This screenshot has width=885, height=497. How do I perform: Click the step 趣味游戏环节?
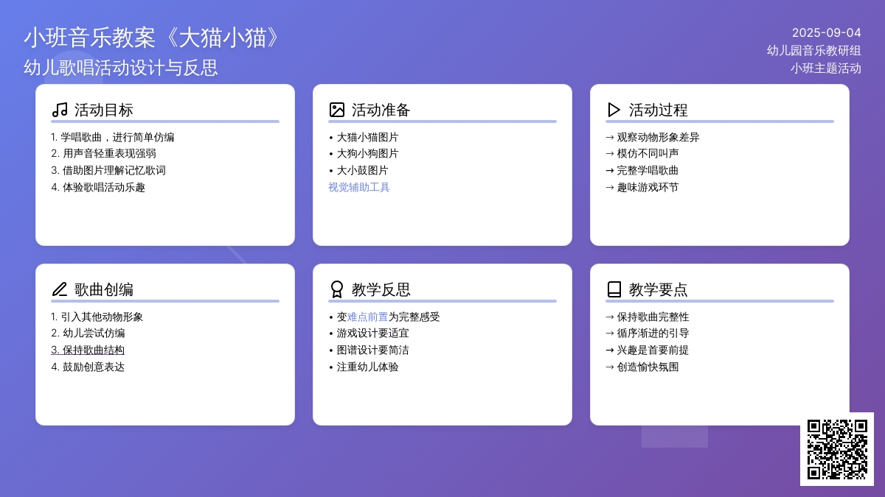tap(642, 187)
